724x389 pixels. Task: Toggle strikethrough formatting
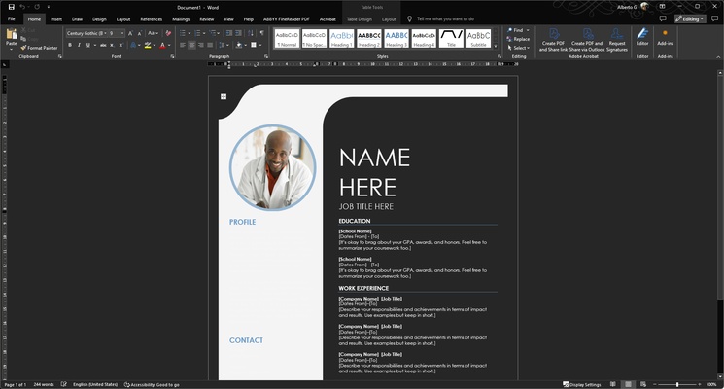(103, 46)
